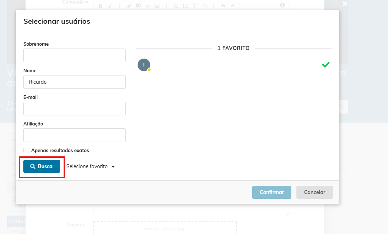388x234 pixels.
Task: Click the insert image icon
Action: pyautogui.click(x=157, y=6)
